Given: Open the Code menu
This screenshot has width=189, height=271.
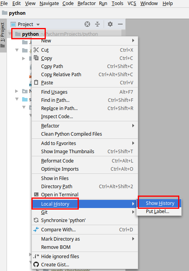Looking at the screenshot, I should pos(68,3).
